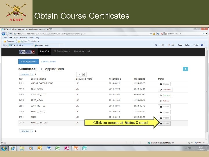Click the Maintain Account navbar link
209x157 pixels.
(x=82, y=51)
